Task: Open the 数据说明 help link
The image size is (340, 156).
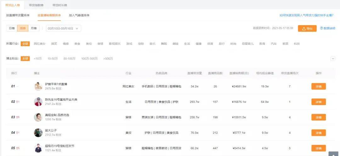Action: pyautogui.click(x=328, y=28)
